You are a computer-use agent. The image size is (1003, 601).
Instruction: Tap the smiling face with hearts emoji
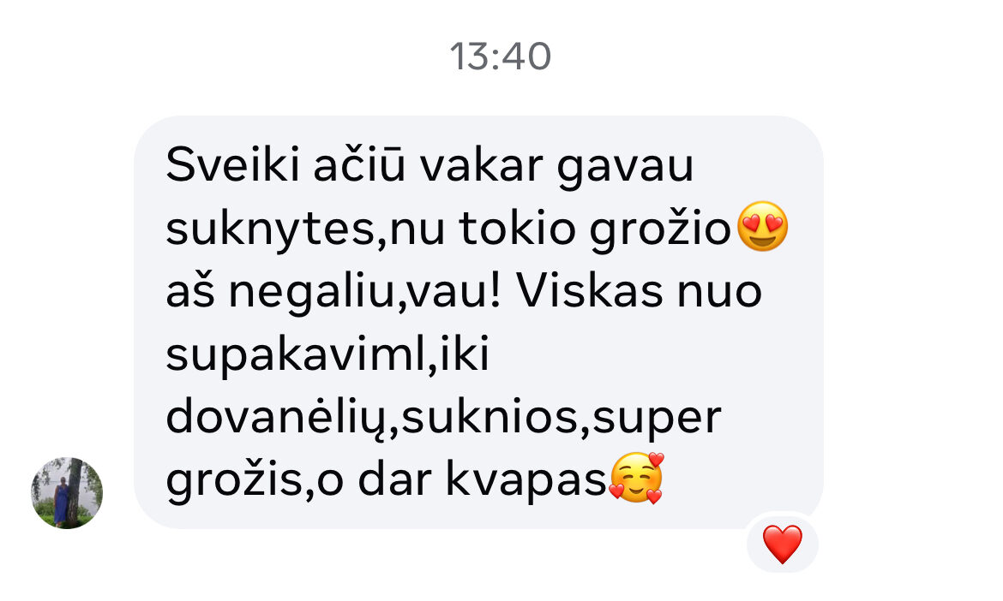[636, 478]
